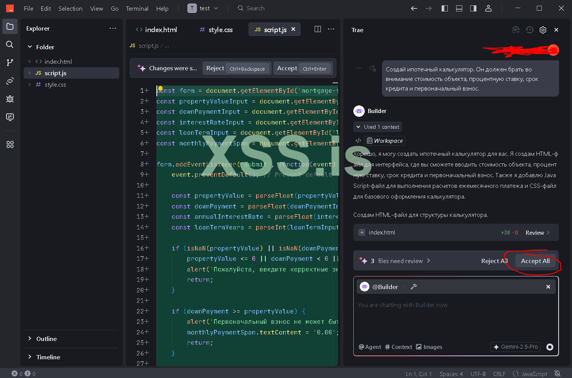This screenshot has height=378, width=572.
Task: Open the Search view in activity bar
Action: 10,45
